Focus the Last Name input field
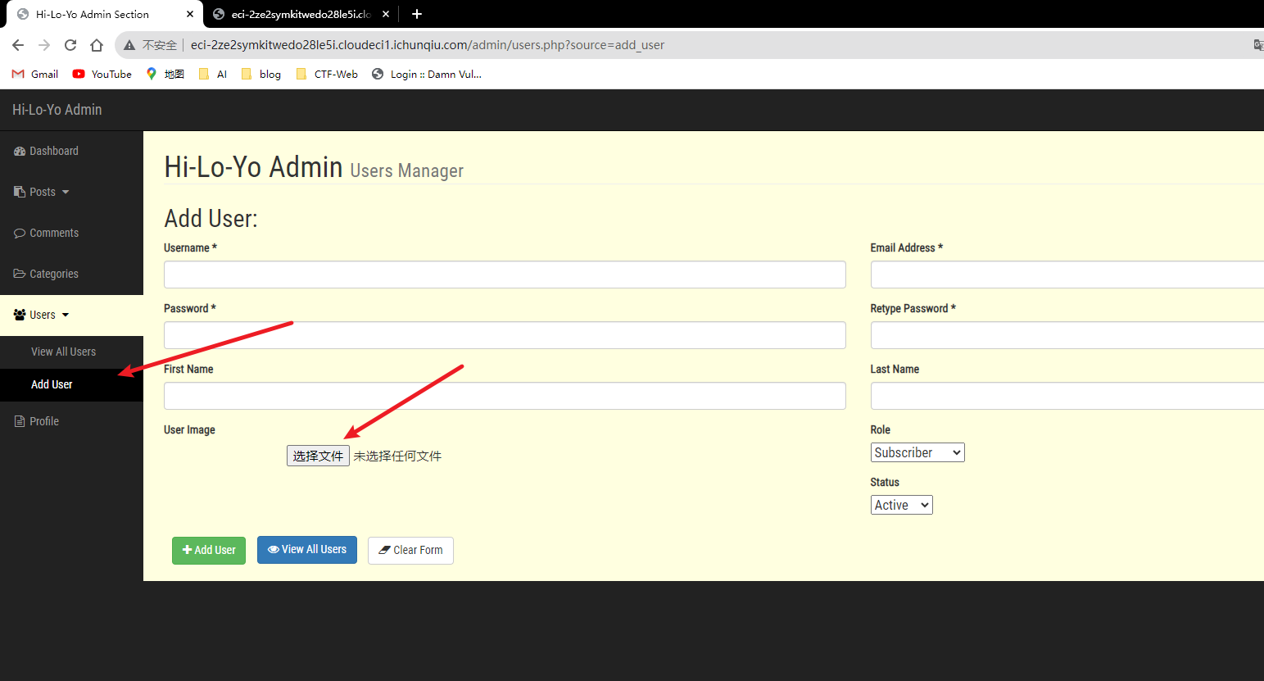This screenshot has width=1264, height=681. pyautogui.click(x=1067, y=396)
